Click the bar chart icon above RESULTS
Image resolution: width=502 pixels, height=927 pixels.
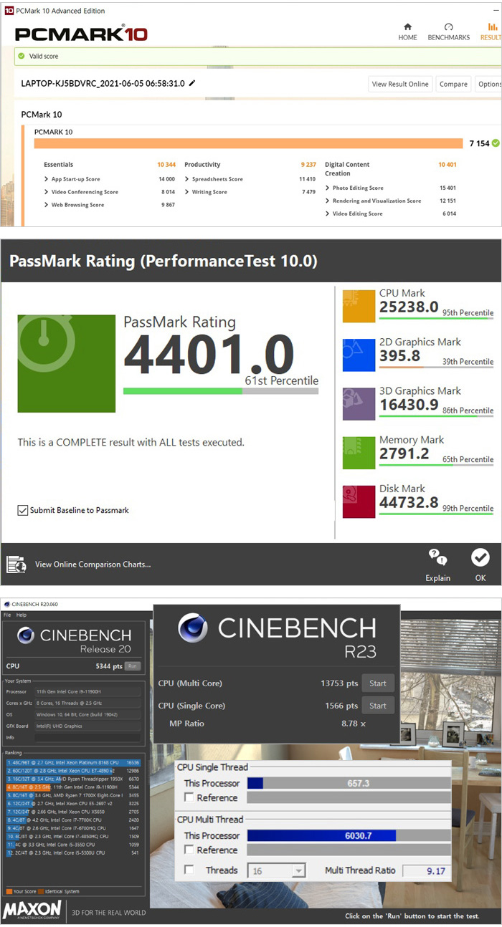(x=493, y=27)
